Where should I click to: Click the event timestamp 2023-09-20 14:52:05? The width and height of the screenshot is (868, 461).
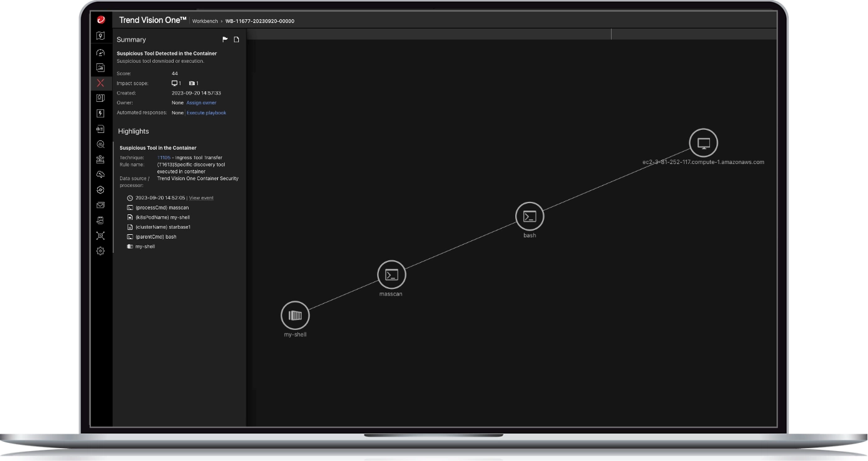click(161, 198)
